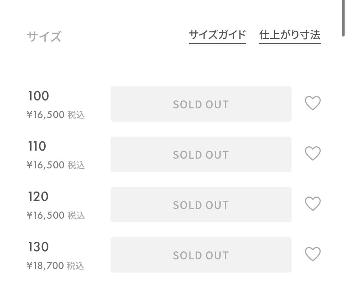This screenshot has height=287, width=347.
Task: Click the heart next to size 130
Action: (312, 254)
